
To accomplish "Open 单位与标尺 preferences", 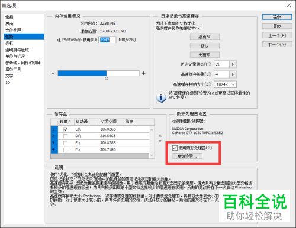I will (x=15, y=56).
